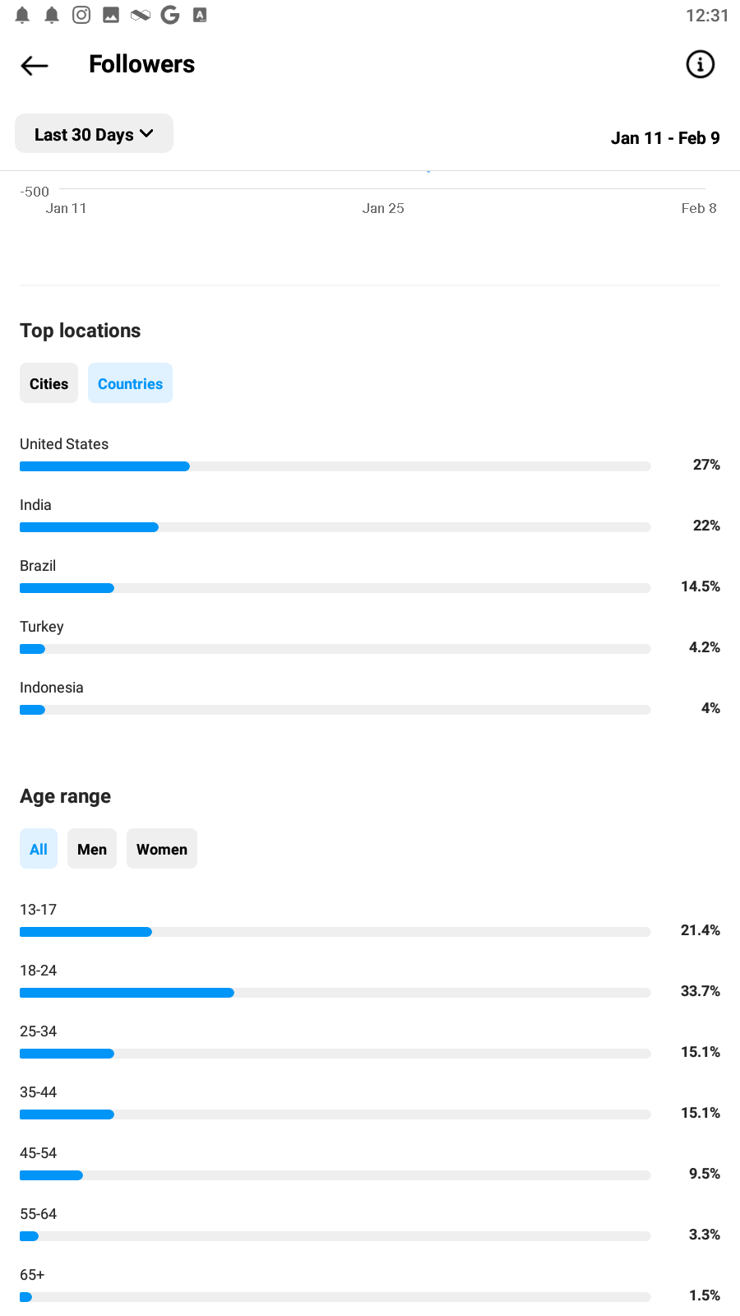Image resolution: width=740 pixels, height=1316 pixels.
Task: Tap the second bell notification icon
Action: tap(52, 15)
